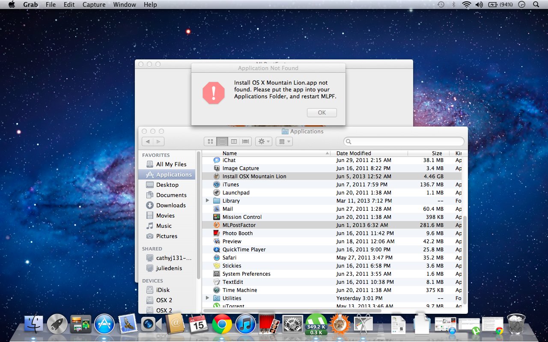Select Mission Control row in list

pyautogui.click(x=332, y=217)
